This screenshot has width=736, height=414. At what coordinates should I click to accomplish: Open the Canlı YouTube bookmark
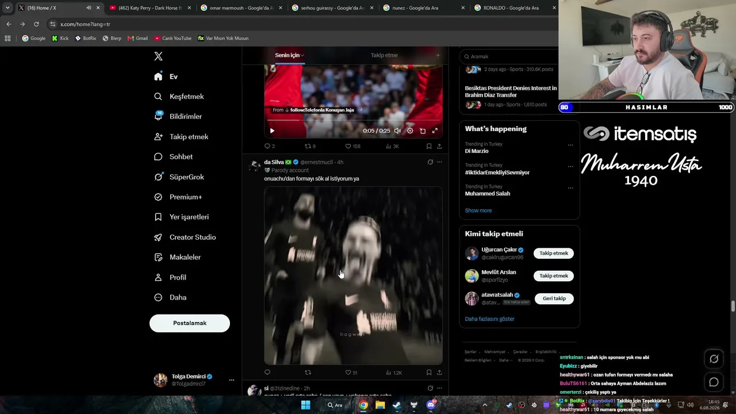tap(172, 39)
